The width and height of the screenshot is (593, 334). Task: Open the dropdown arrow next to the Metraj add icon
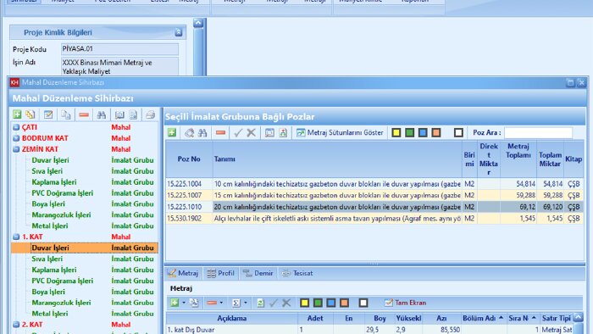(184, 303)
